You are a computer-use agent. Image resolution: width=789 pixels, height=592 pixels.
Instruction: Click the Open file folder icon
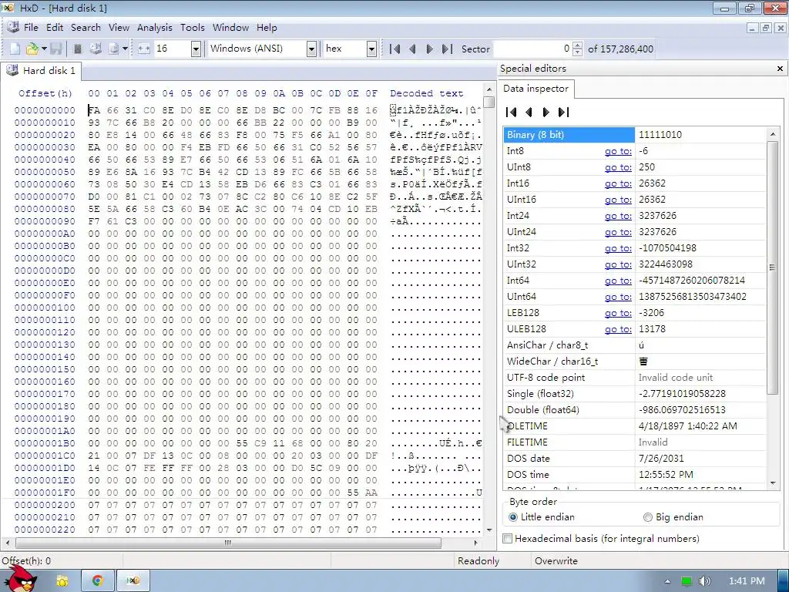[x=32, y=49]
